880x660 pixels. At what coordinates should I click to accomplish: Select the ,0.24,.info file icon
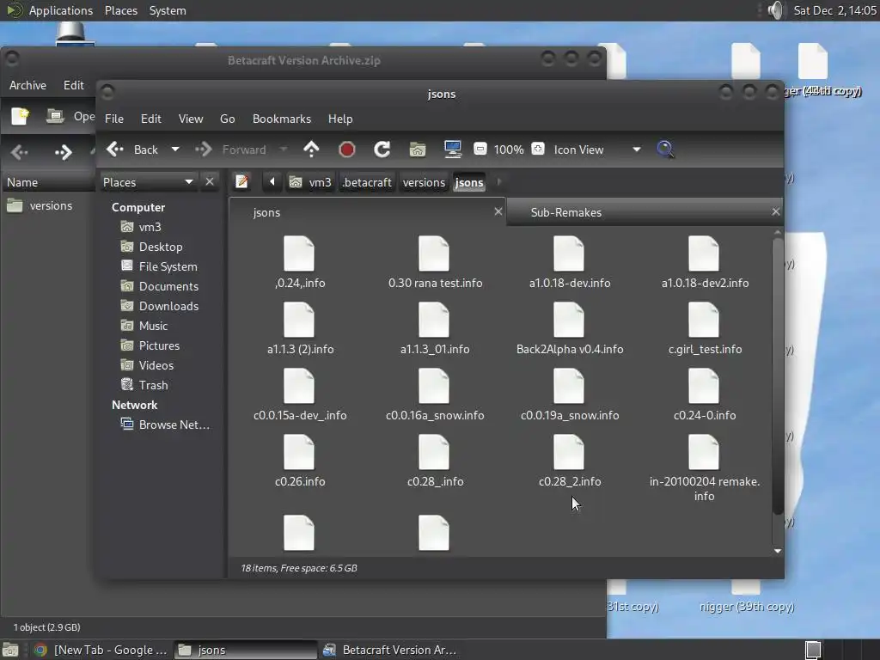[299, 254]
